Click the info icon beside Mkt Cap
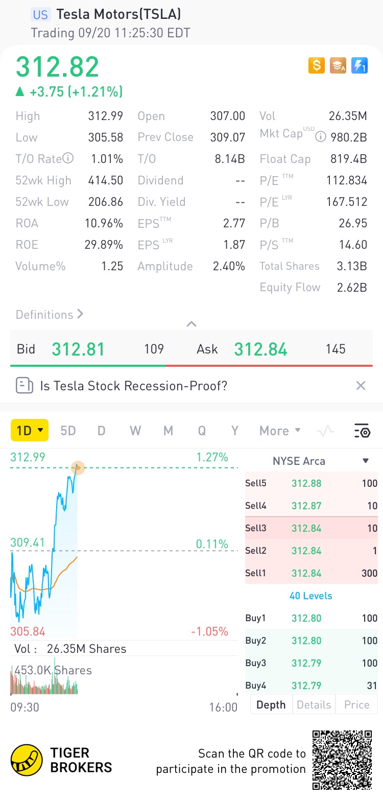Viewport: 383px width, 801px height. (321, 137)
